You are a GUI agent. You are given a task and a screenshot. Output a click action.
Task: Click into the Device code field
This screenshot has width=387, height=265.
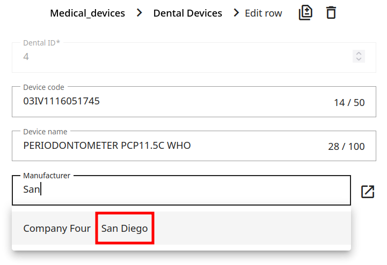click(x=161, y=101)
